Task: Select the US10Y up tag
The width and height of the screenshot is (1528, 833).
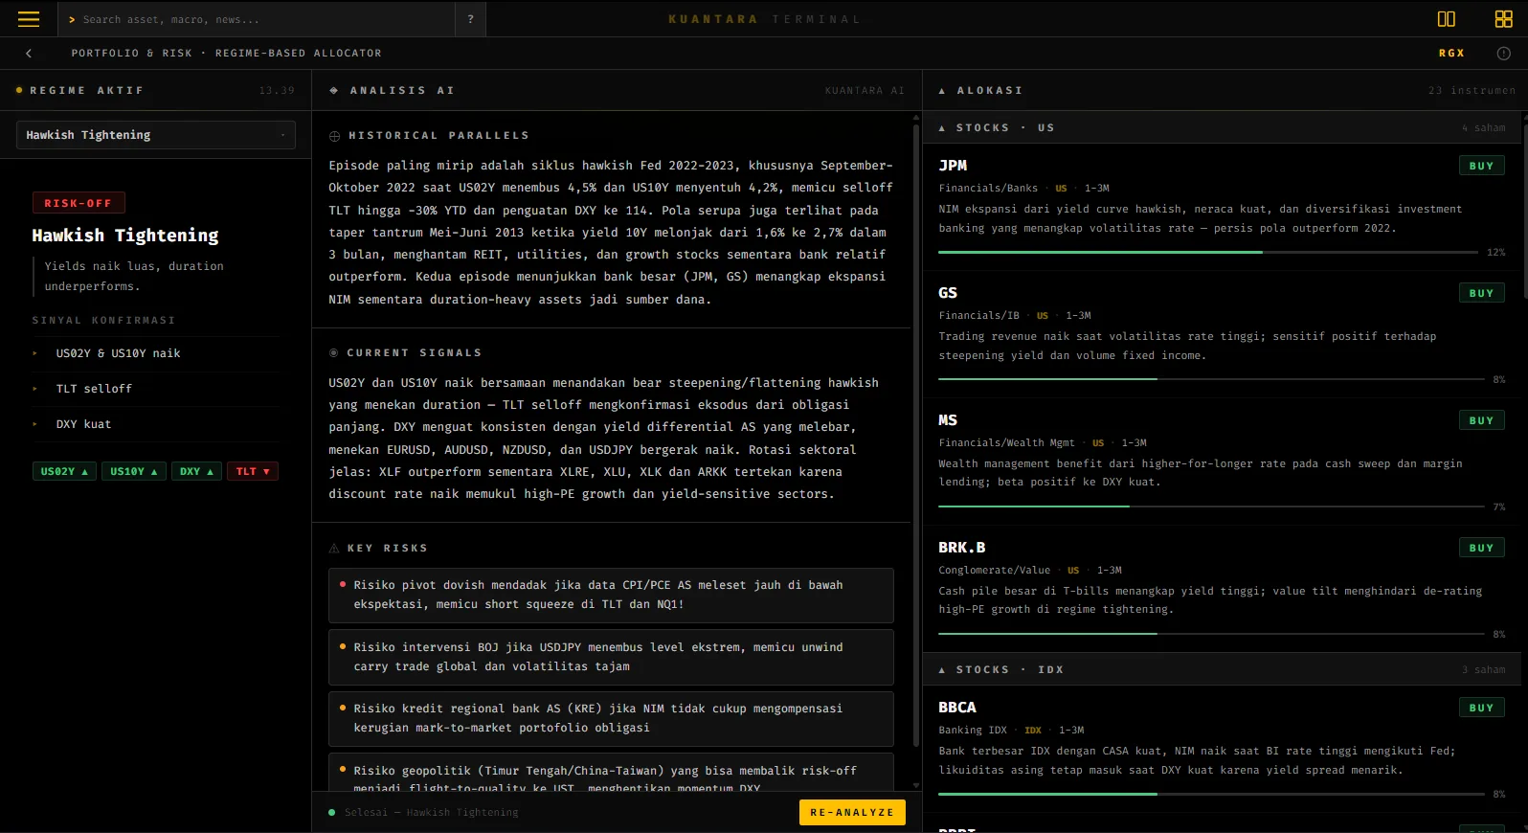Action: click(134, 471)
